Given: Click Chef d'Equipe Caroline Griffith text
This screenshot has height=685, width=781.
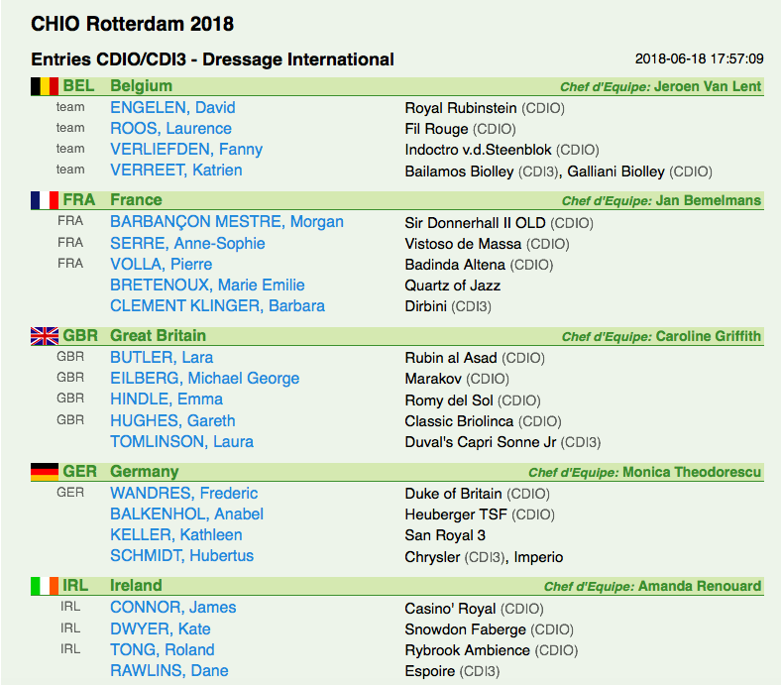Looking at the screenshot, I should tap(661, 336).
